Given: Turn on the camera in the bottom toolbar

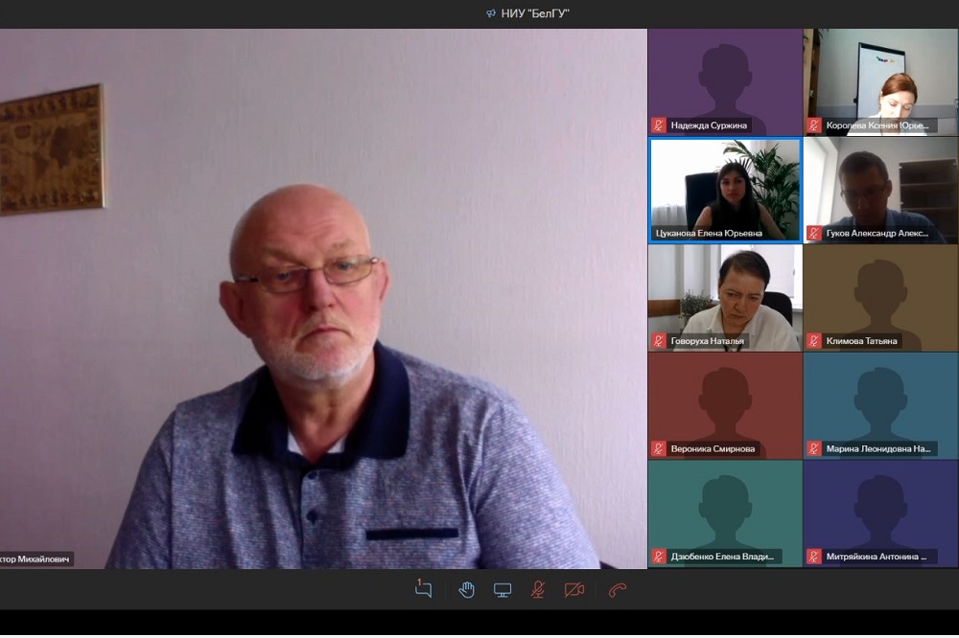Looking at the screenshot, I should coord(574,589).
